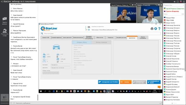Select participant 'Вадим Войт'
Image resolution: width=186 pixels, height=105 pixels.
(x=170, y=94)
